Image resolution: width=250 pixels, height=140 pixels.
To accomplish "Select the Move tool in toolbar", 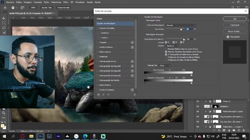I will point(4,18).
